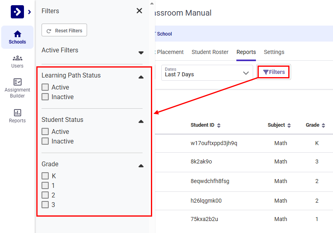
Task: Enable the K grade filter checkbox
Action: (x=45, y=176)
